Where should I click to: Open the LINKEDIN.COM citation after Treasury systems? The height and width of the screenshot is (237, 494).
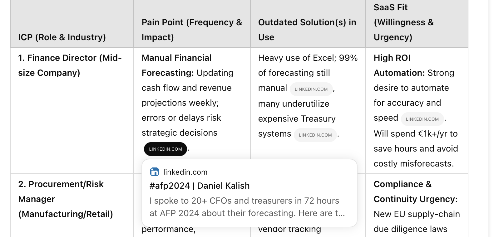tap(315, 135)
